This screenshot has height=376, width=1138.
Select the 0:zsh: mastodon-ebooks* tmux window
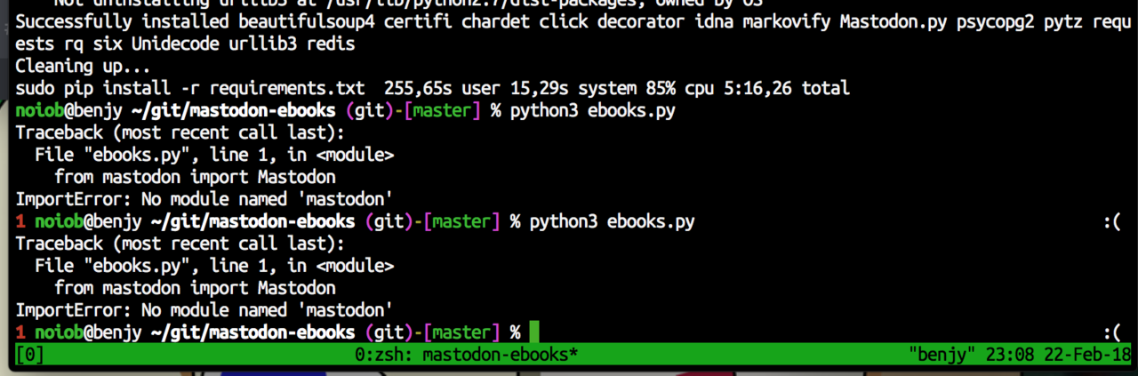click(466, 355)
